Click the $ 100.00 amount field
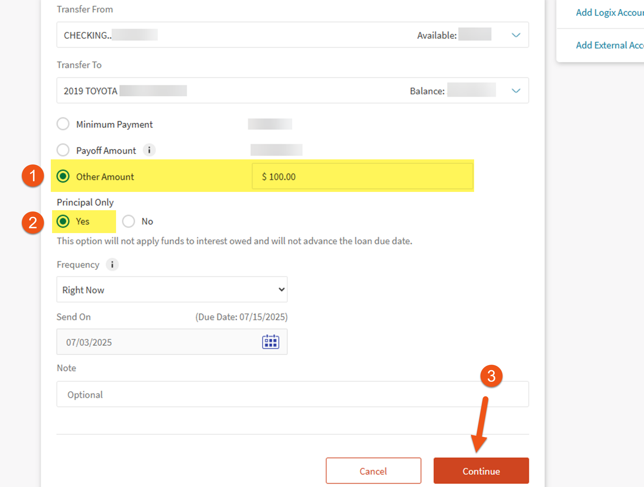This screenshot has width=644, height=487. (362, 176)
